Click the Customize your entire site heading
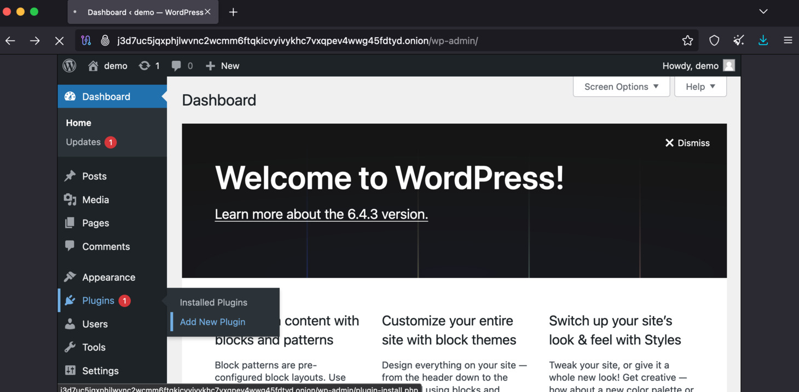Screen dimensions: 799x392 [449, 330]
